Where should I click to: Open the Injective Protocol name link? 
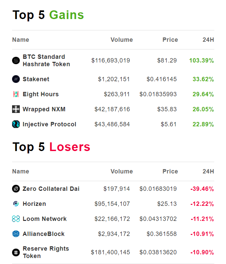tap(49, 124)
